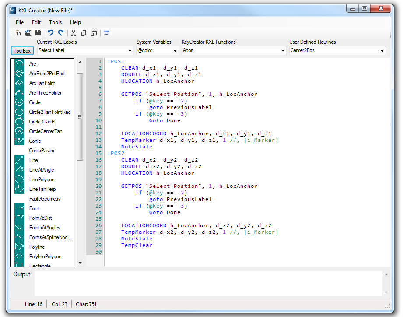Select the Circle tool icon in the toolbox

(19, 102)
